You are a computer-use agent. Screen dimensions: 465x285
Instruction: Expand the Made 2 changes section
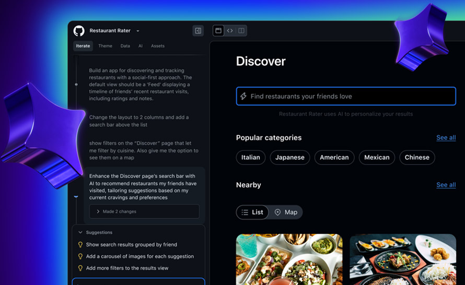(144, 211)
